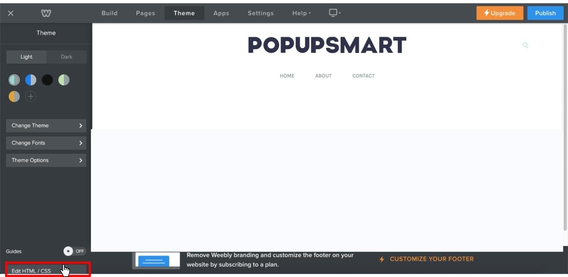Viewport: 568px width, 277px height.
Task: Expand the Theme Options panel
Action: (46, 160)
